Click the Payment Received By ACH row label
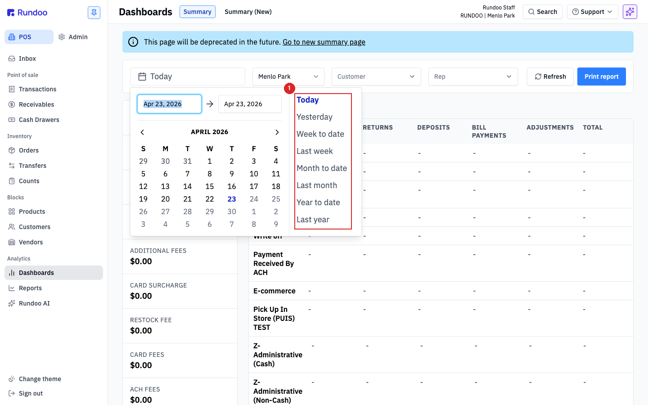The image size is (648, 405). point(274,264)
